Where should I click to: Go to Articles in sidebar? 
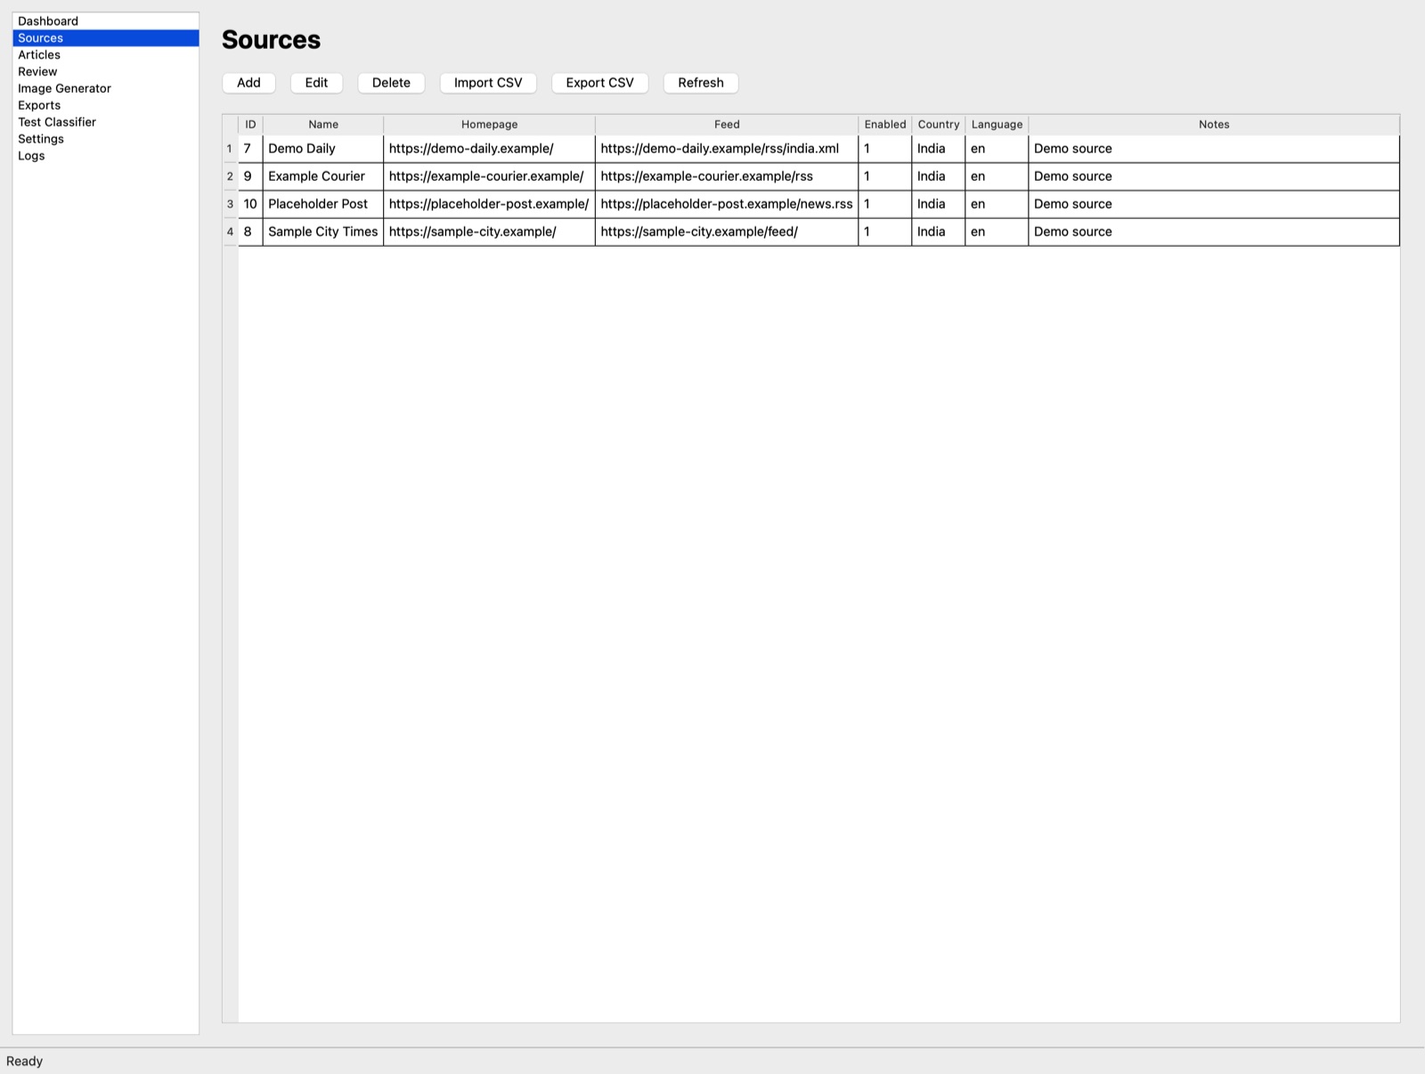pyautogui.click(x=105, y=55)
